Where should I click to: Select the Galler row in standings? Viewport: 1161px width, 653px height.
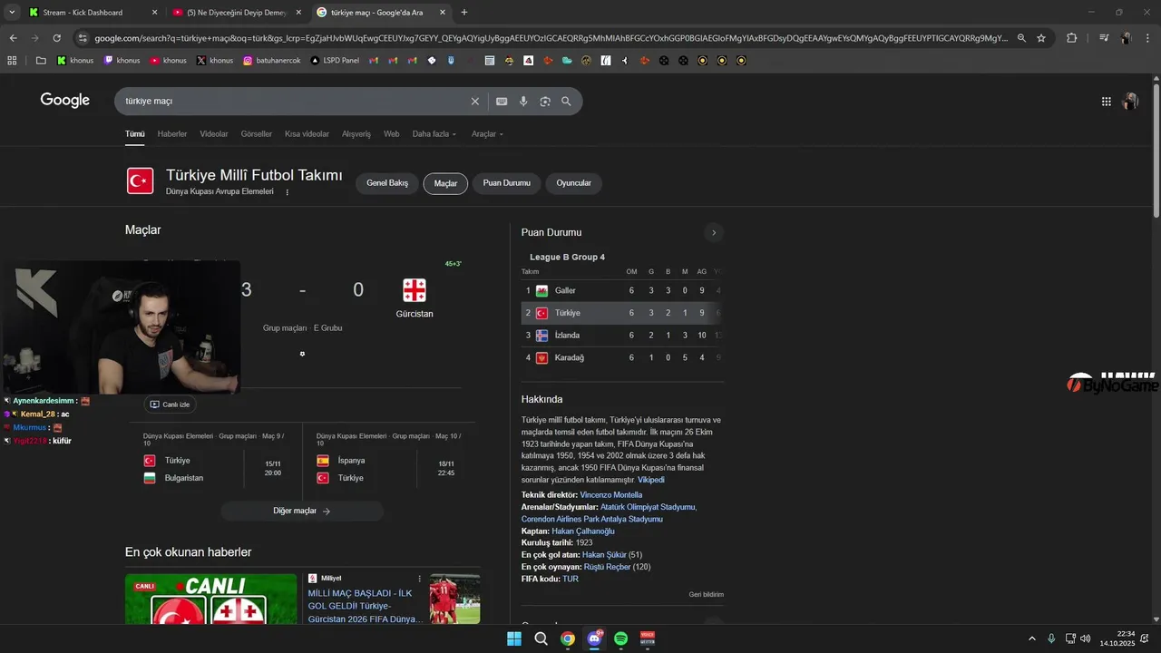622,290
